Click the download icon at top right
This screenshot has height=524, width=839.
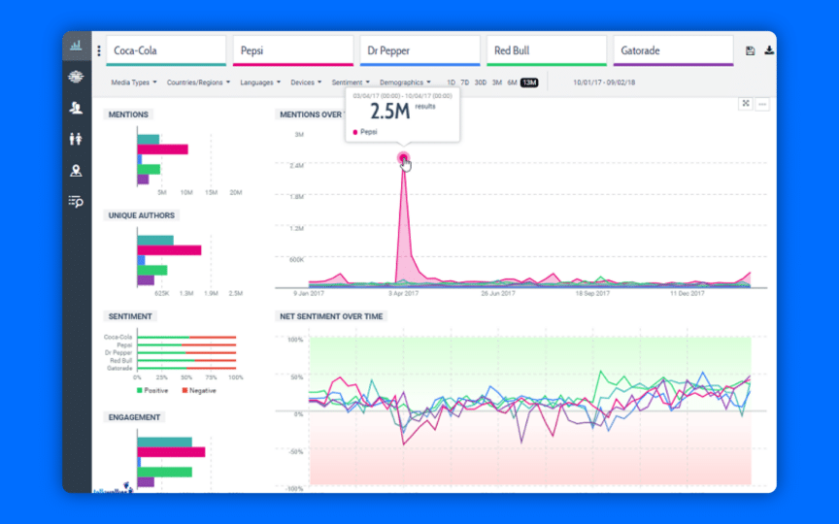coord(769,50)
